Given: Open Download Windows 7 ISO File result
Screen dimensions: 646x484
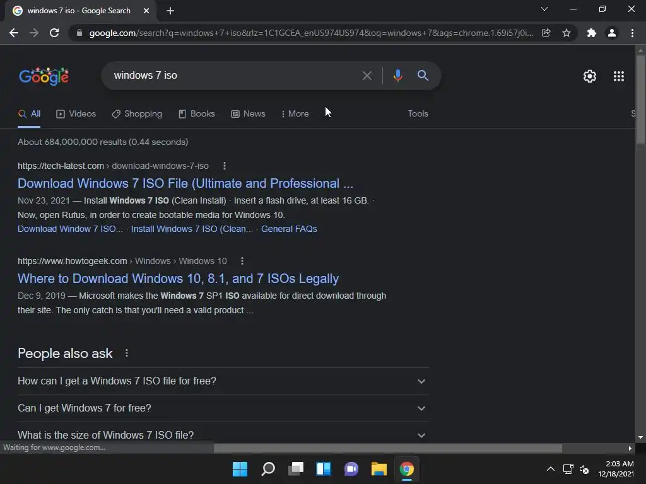Looking at the screenshot, I should [x=185, y=183].
